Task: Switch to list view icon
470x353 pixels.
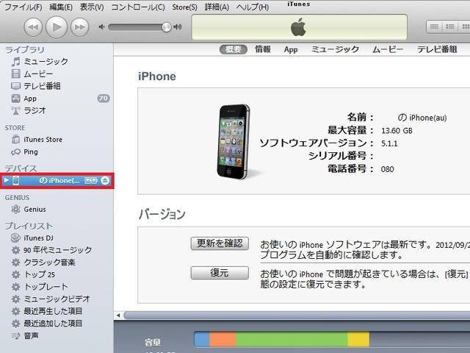Action: click(x=434, y=26)
